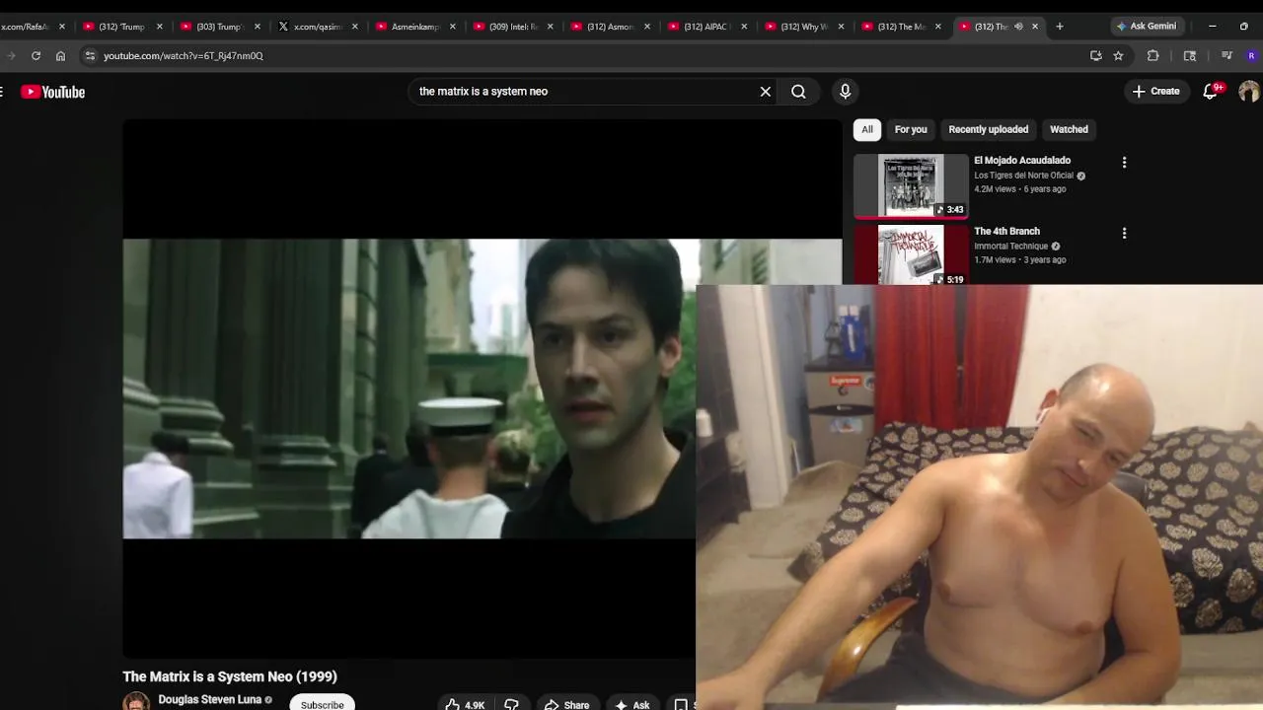Switch to the (312) AIPAC tab

(x=706, y=27)
